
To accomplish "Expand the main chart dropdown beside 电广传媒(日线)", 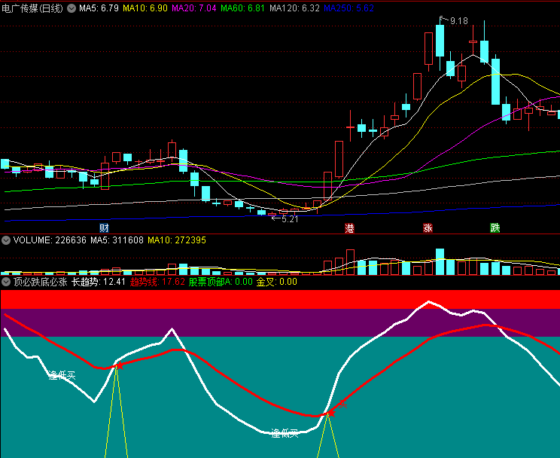I will coord(72,8).
